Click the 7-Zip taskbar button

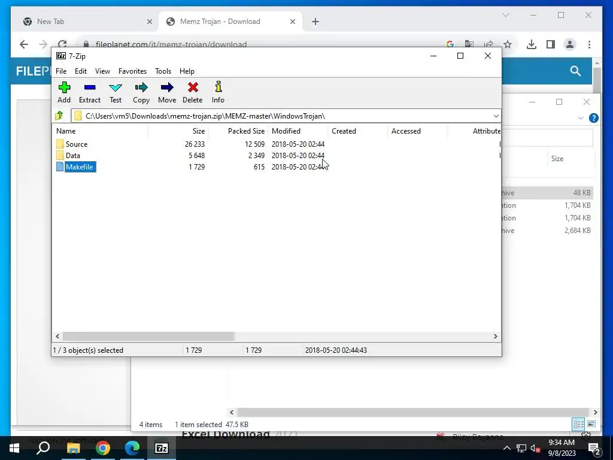[x=162, y=448]
